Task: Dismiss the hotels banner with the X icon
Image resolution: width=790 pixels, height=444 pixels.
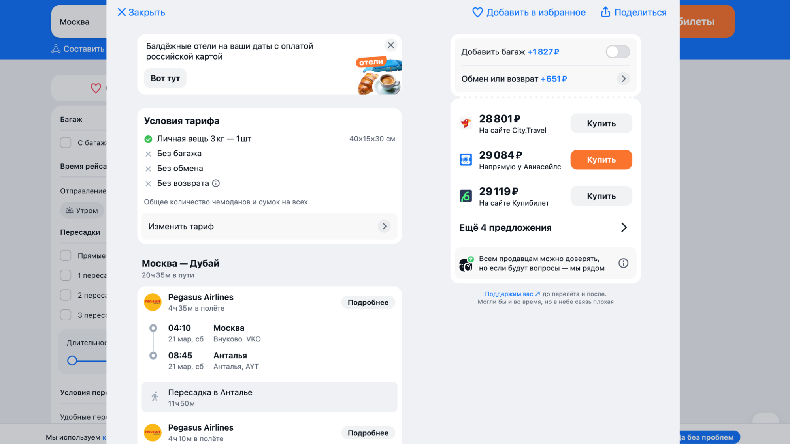Action: click(x=390, y=45)
